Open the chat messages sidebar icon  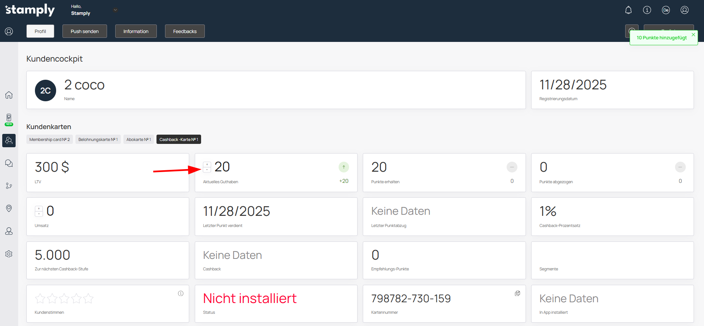[x=9, y=163]
